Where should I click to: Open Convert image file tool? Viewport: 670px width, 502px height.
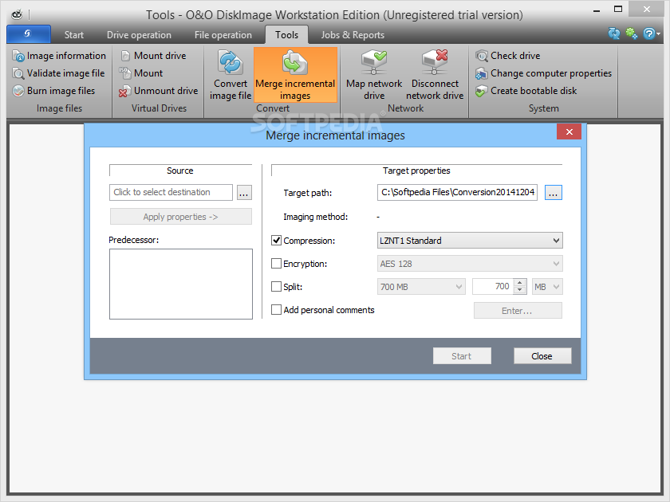(231, 75)
